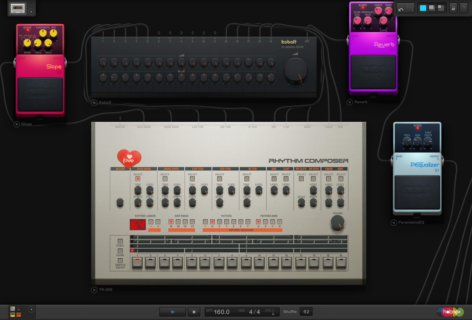Viewport: 472px width, 320px height.
Task: Toggle the padlock lock icon
Action: pyautogui.click(x=453, y=8)
